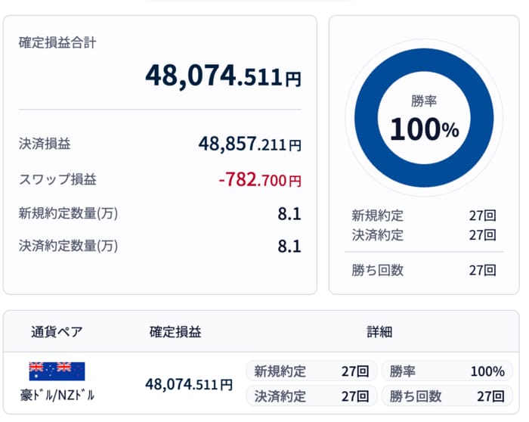Click the 詳細 column header
Screen dimensions: 529x422
(x=380, y=332)
